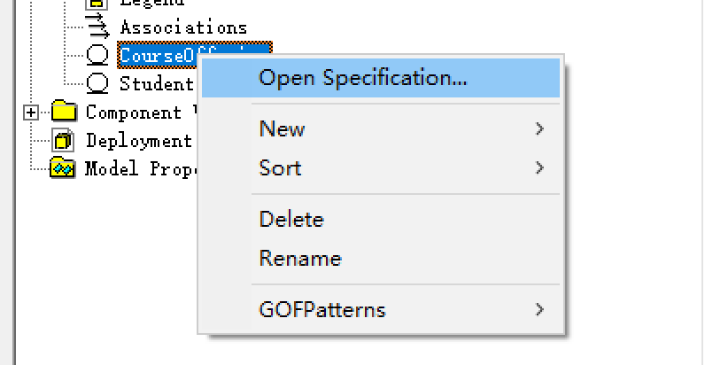Select the Deployment View tree label
The image size is (705, 365).
tap(139, 141)
